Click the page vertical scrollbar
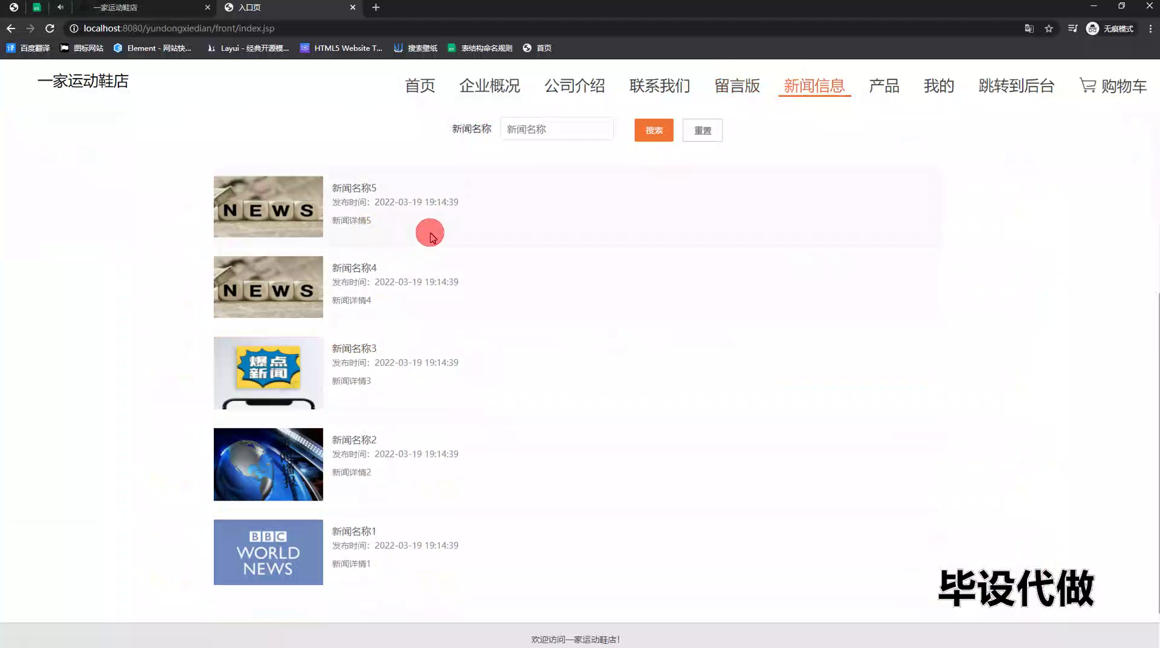Screen dimensions: 1160x648 1158,453
